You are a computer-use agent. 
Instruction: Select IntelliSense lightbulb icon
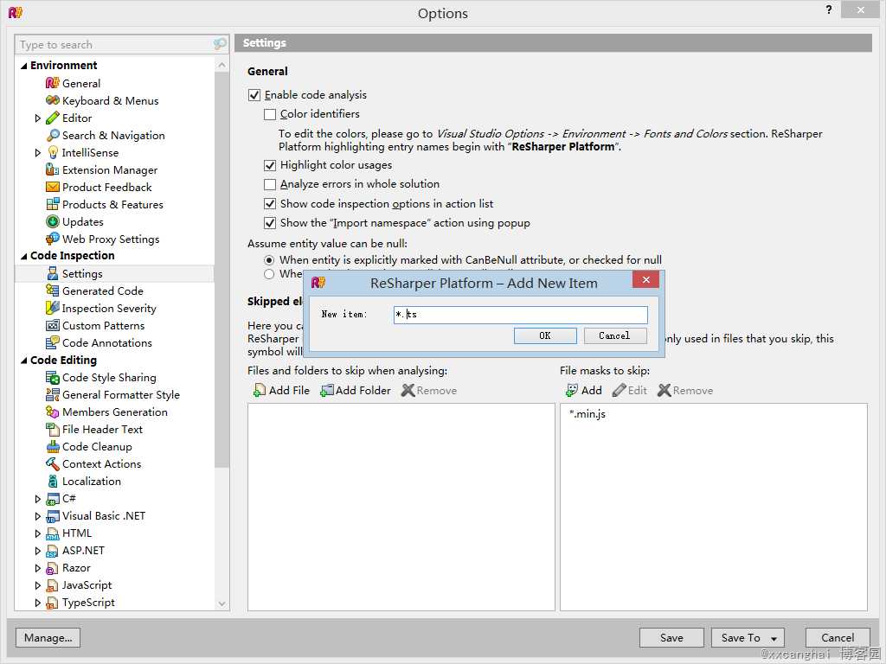tap(53, 152)
